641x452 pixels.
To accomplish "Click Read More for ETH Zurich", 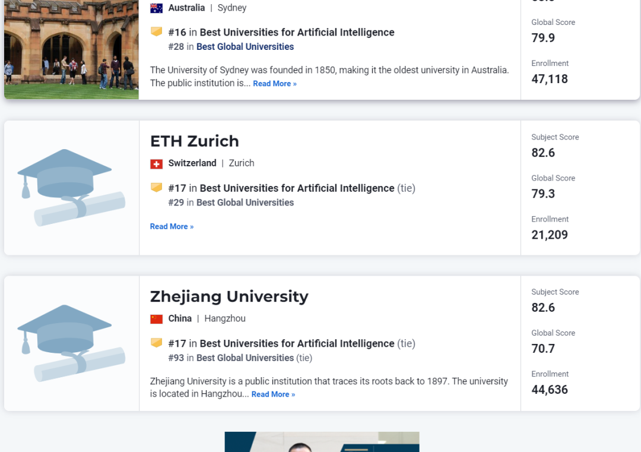I will [x=172, y=226].
